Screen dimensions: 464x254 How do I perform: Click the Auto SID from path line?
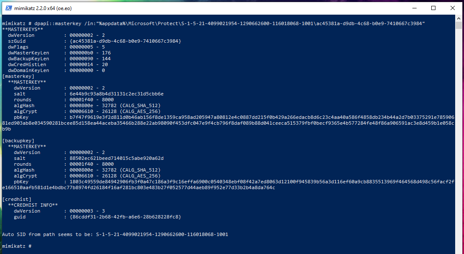(x=115, y=234)
